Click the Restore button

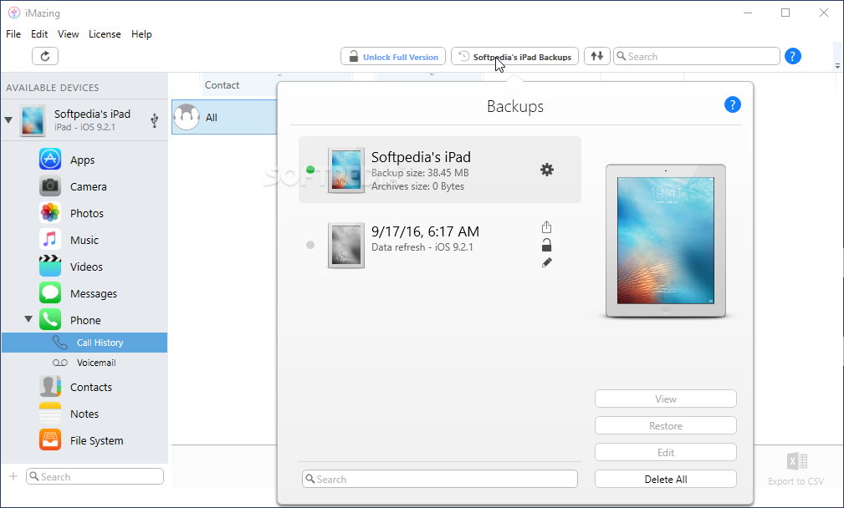[x=665, y=425]
